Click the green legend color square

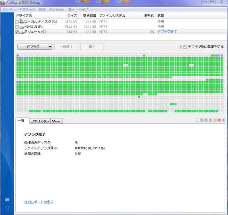[202, 120]
